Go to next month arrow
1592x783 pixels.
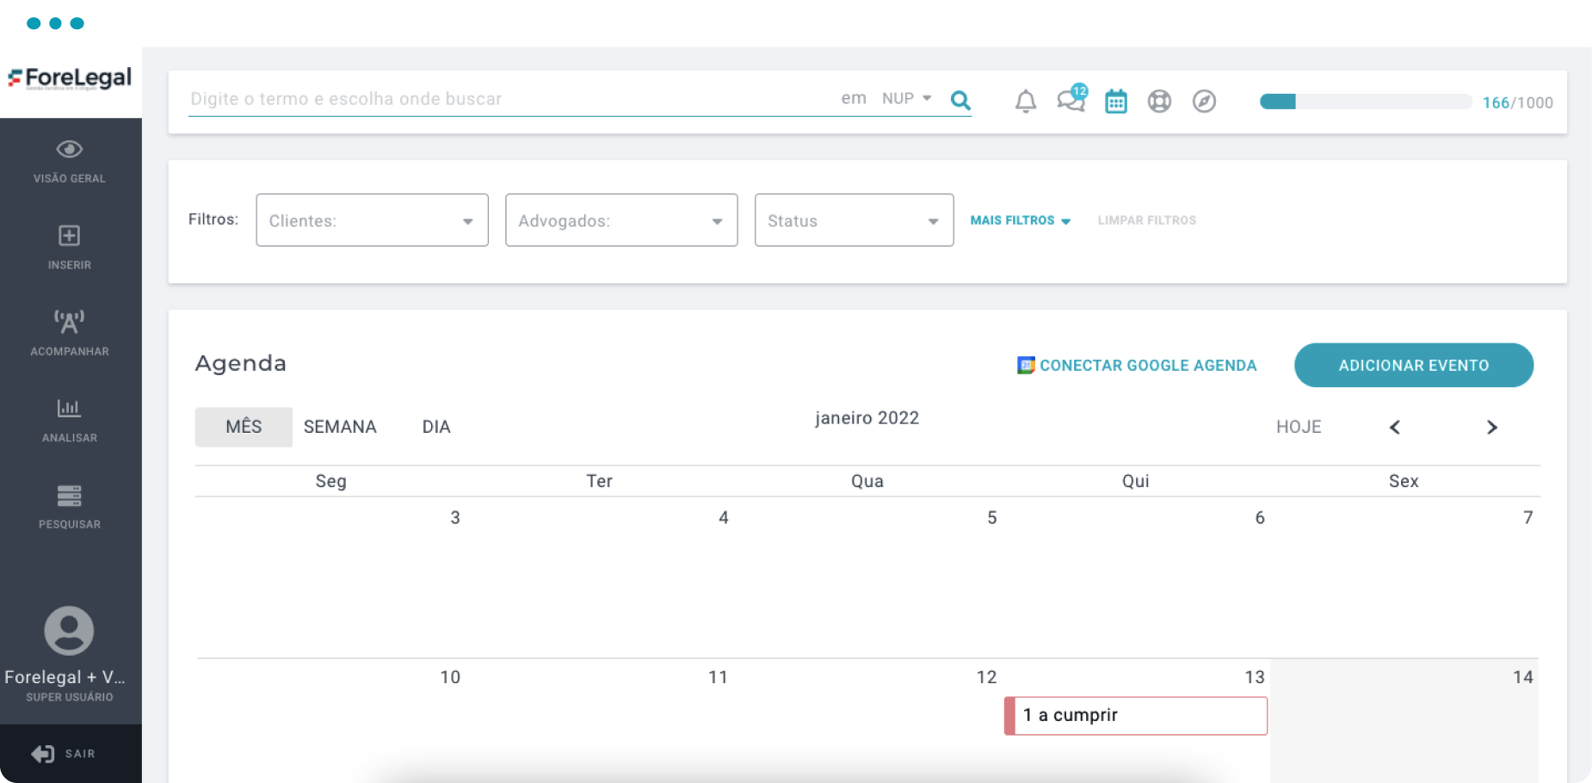pyautogui.click(x=1492, y=428)
